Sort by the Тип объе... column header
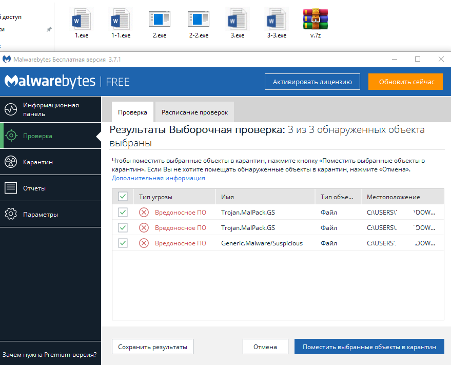Screen dimensions: 451x365 pos(338,197)
